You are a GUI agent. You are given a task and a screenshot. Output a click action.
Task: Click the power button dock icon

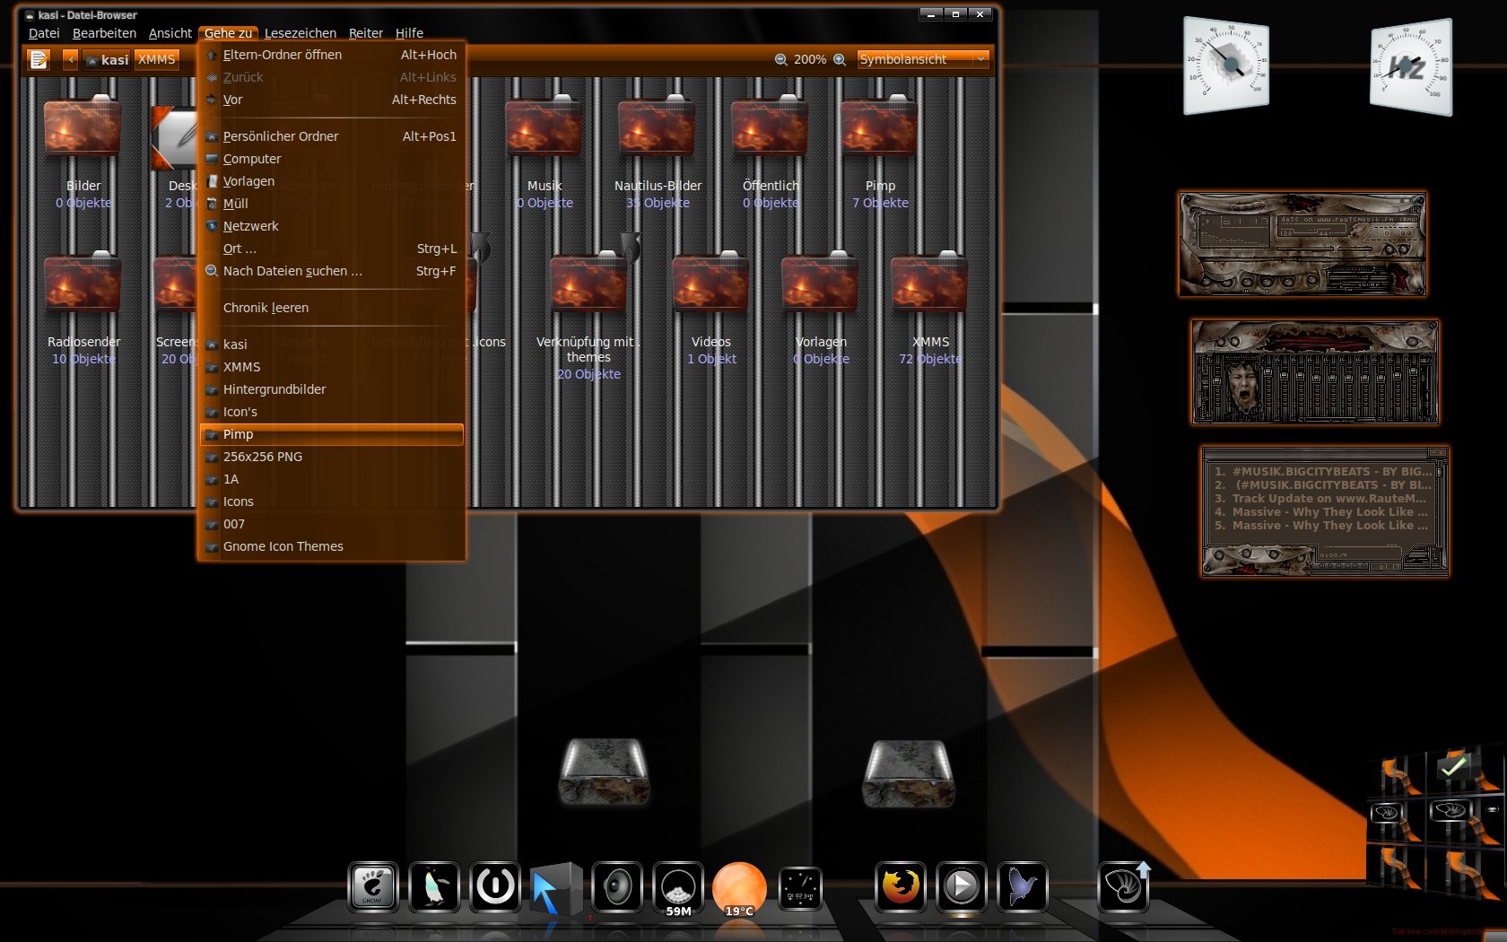pyautogui.click(x=495, y=886)
